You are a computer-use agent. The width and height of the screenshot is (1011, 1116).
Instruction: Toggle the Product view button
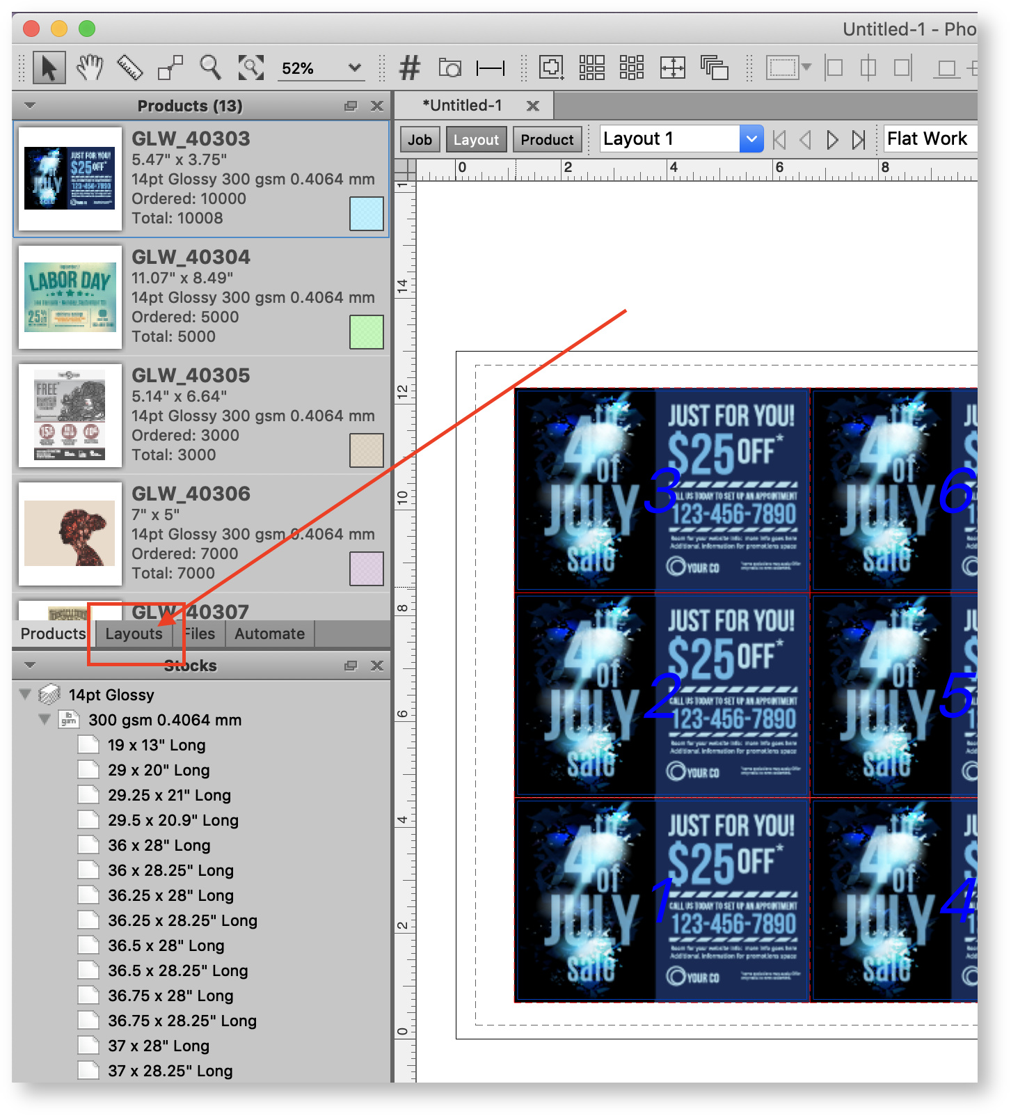(547, 139)
